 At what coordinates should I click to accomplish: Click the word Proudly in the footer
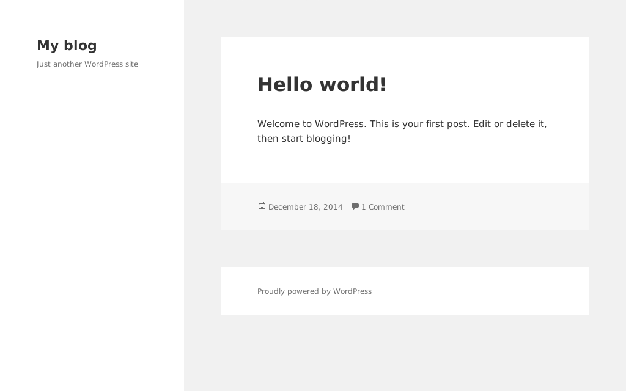tap(271, 291)
